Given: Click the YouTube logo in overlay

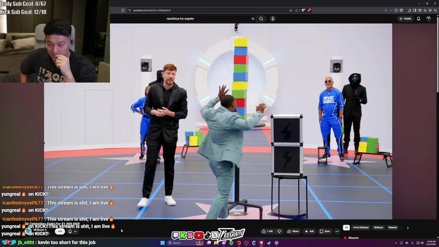Looking at the screenshot, I should [x=199, y=235].
